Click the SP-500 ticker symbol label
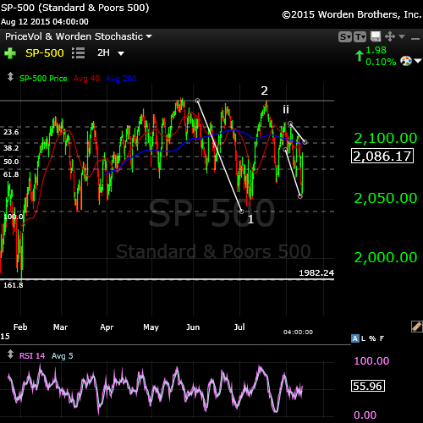The height and width of the screenshot is (423, 423). 45,53
